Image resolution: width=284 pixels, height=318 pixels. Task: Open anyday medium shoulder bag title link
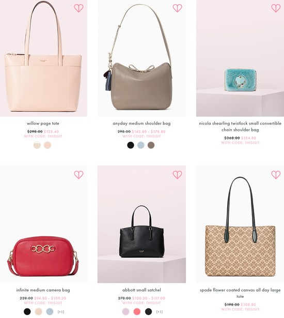click(141, 123)
